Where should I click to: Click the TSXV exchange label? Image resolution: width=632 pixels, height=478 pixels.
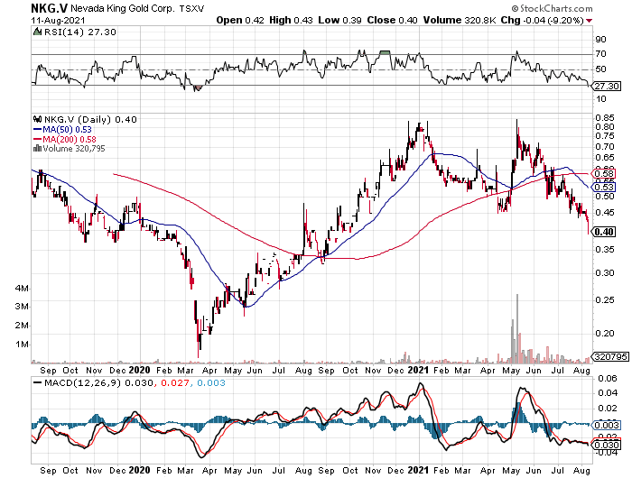[191, 8]
